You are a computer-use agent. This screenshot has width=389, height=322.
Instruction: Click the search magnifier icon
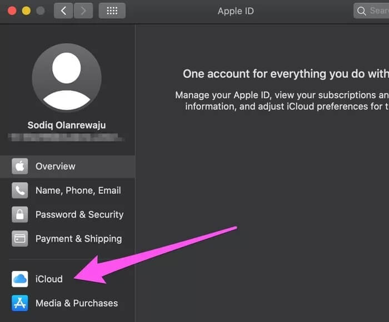point(361,11)
